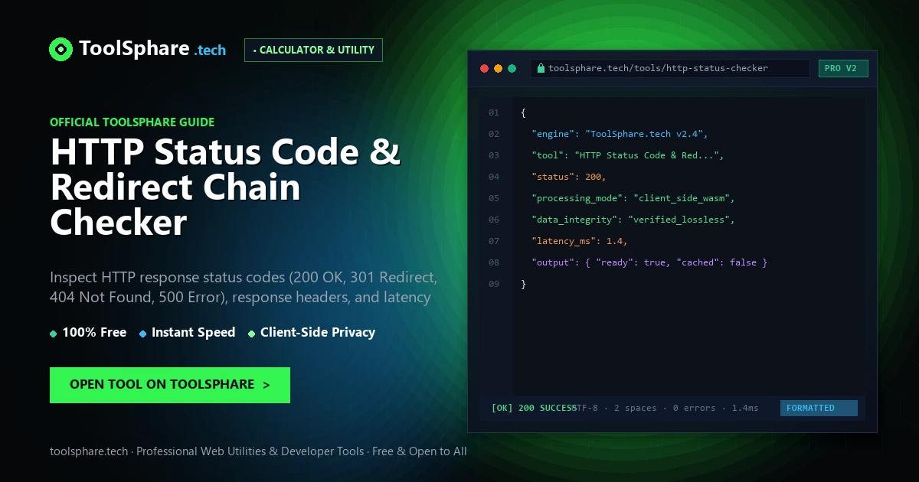Click line number 09 in the gutter
919x482 pixels.
point(494,284)
